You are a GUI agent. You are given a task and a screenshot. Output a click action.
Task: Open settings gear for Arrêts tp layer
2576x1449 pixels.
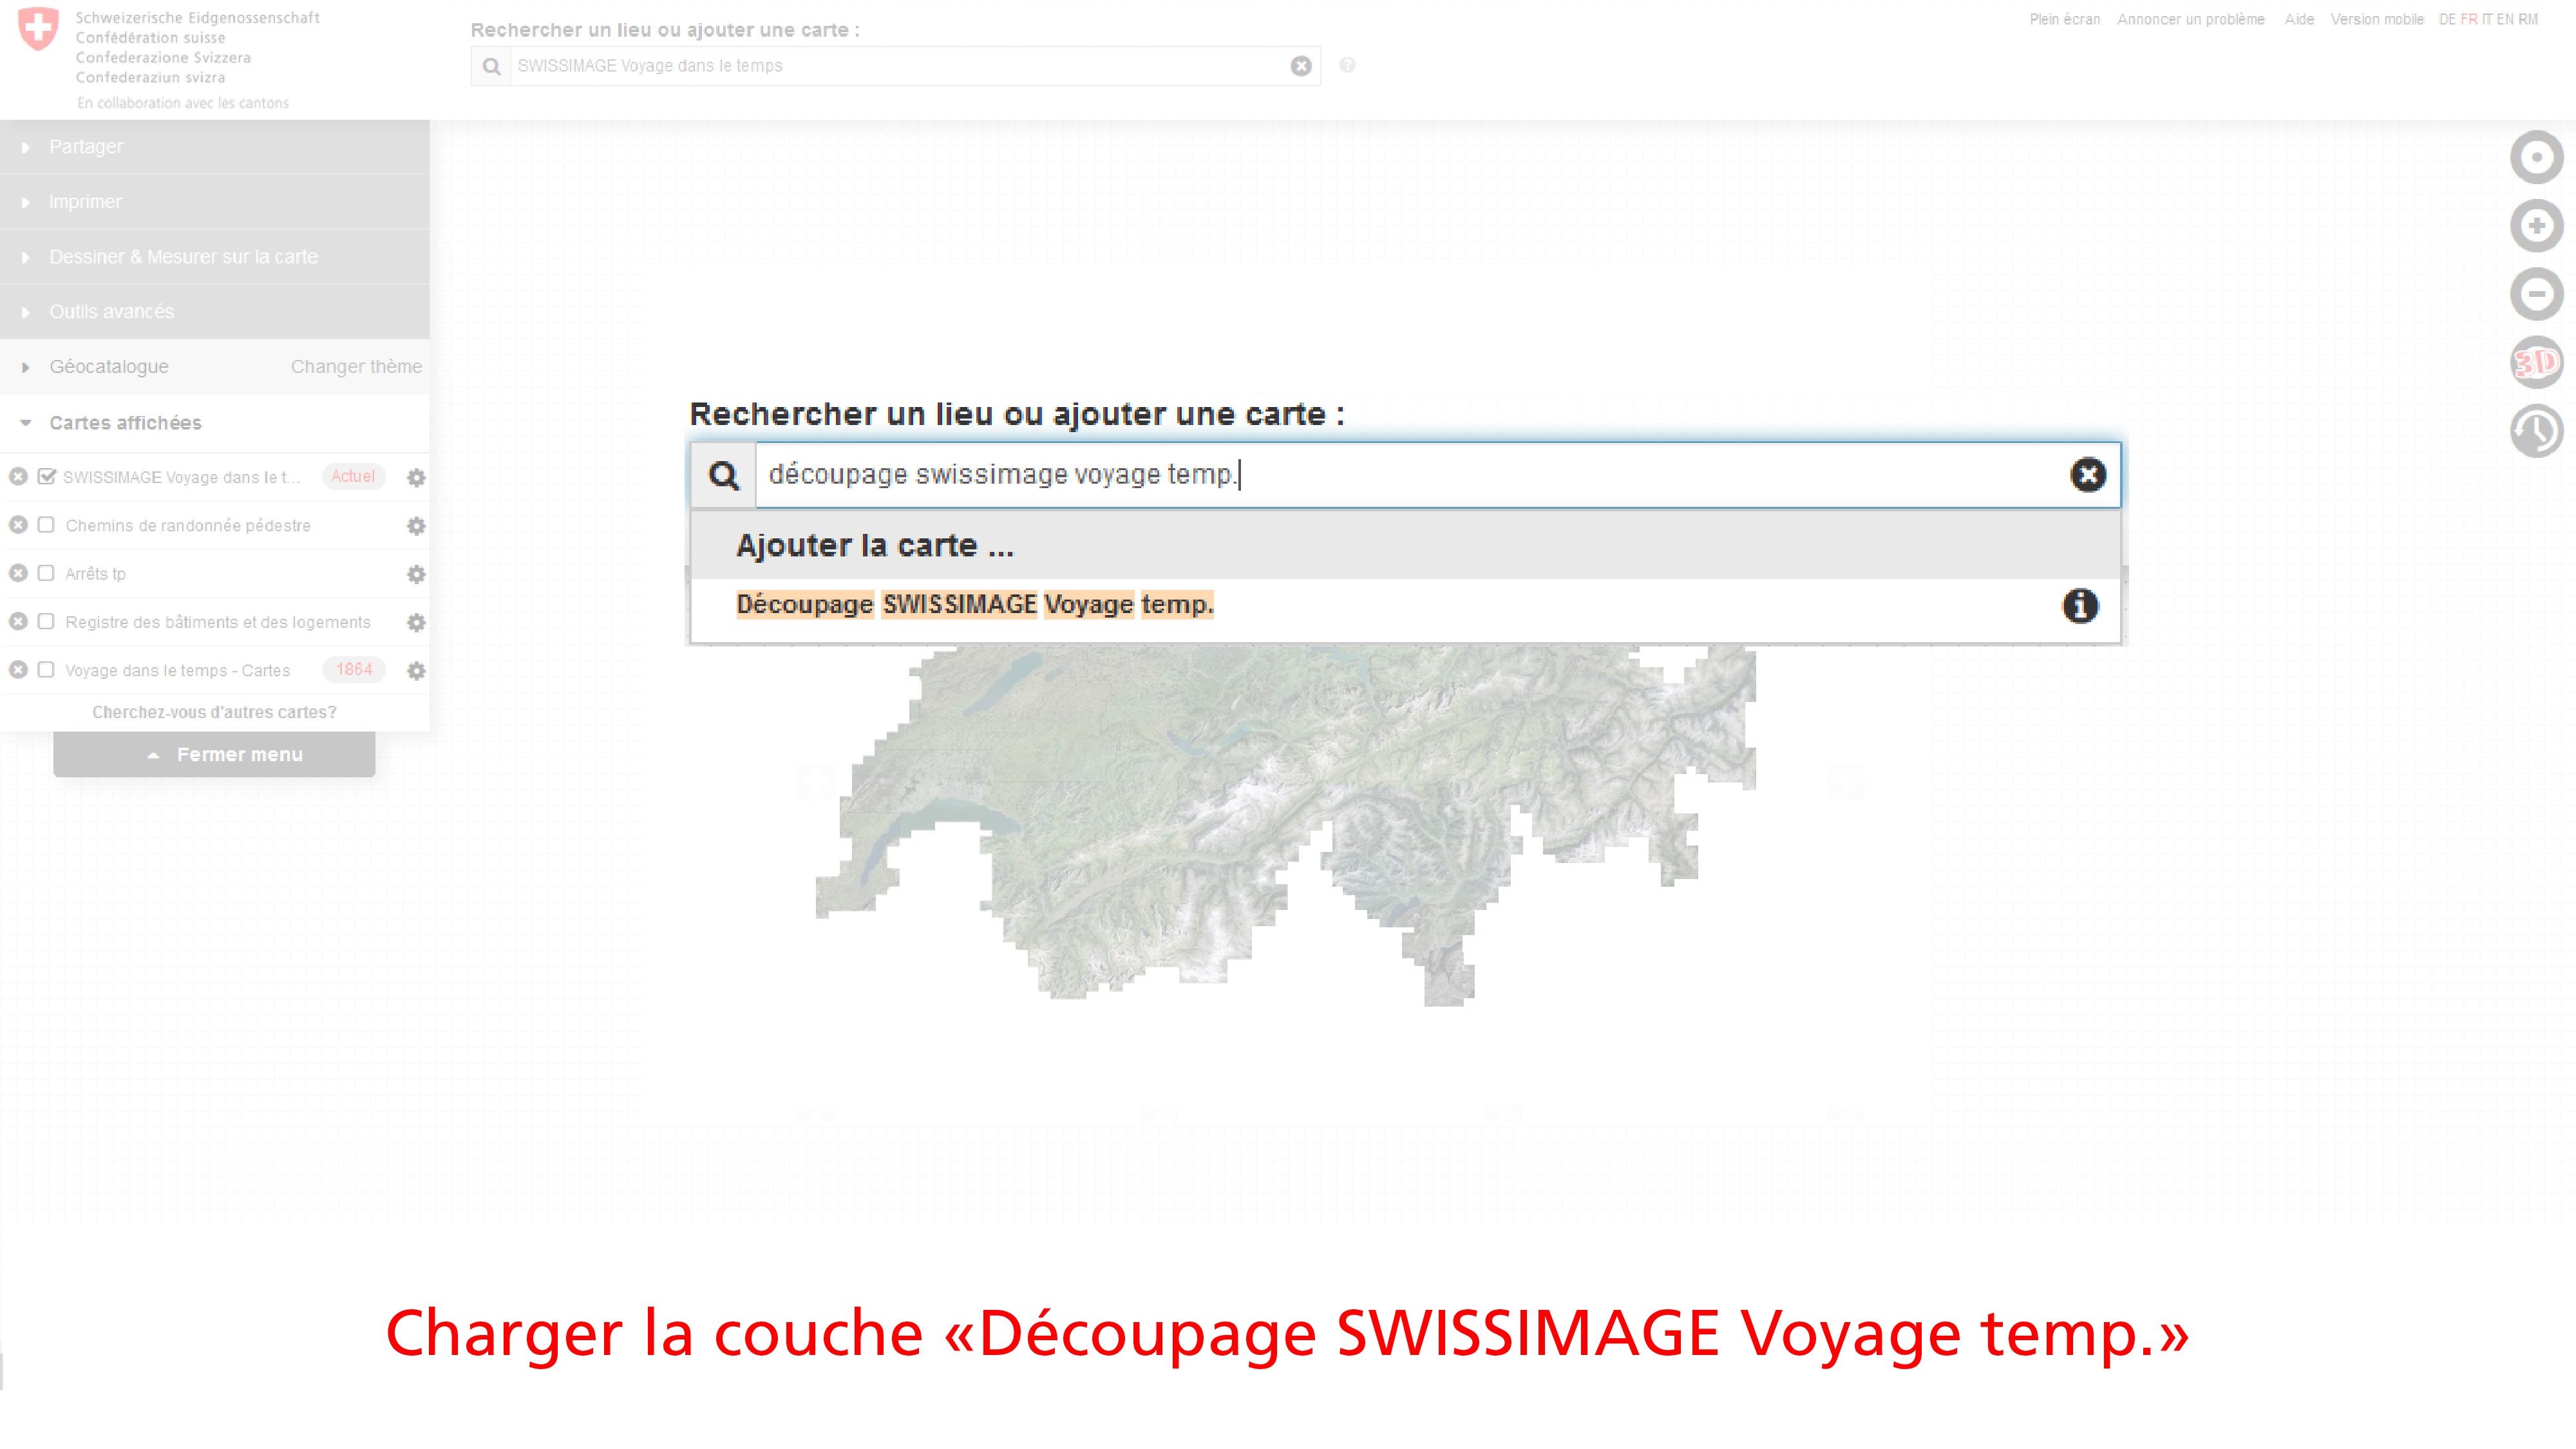click(416, 574)
